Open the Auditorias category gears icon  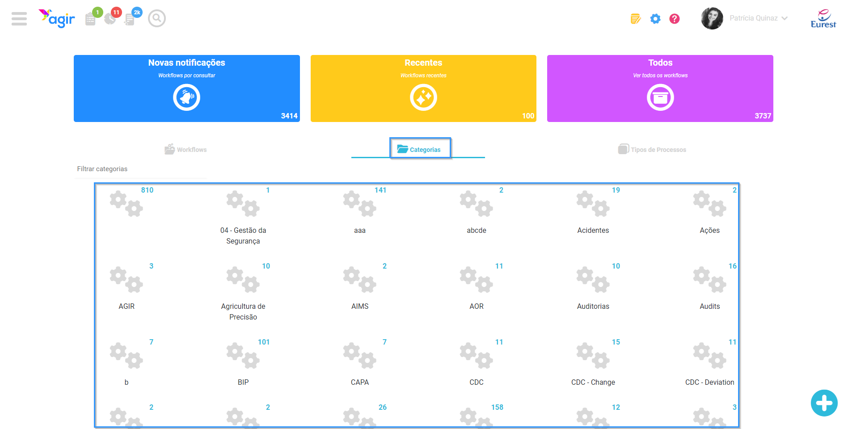[593, 280]
